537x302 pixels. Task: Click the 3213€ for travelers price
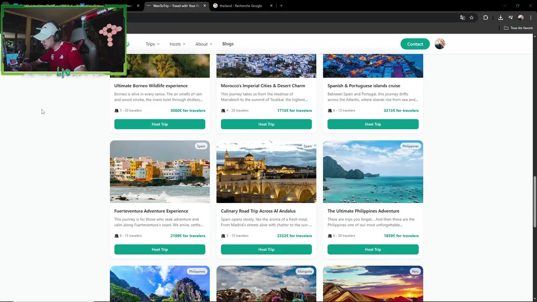point(401,111)
